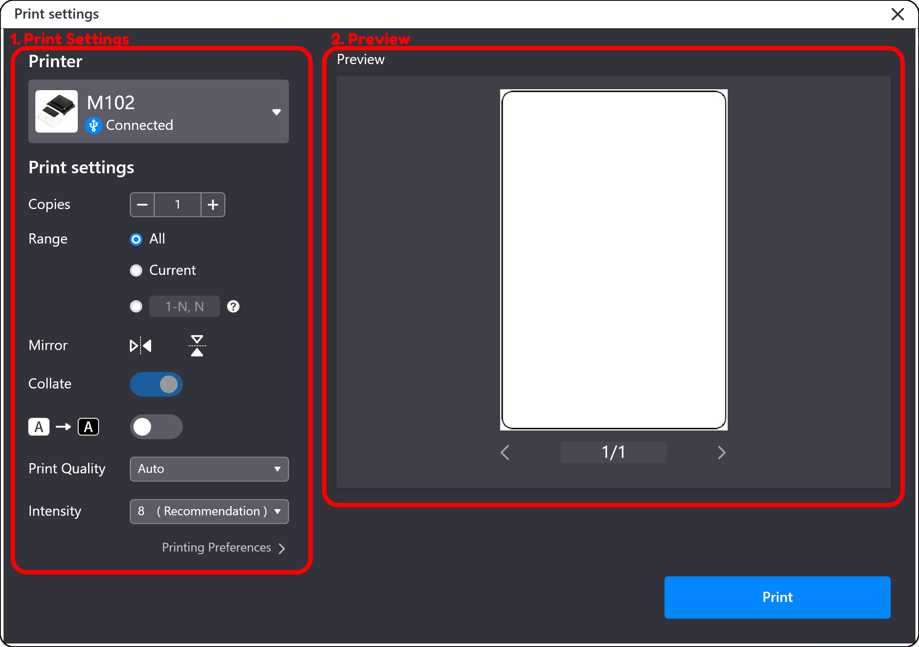Open the Print Quality Auto dropdown

[x=209, y=469]
